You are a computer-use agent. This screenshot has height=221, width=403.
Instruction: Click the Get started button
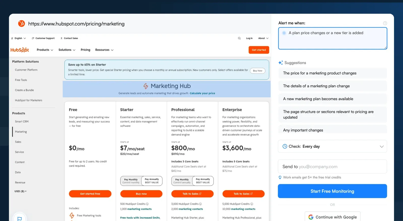pos(259,50)
